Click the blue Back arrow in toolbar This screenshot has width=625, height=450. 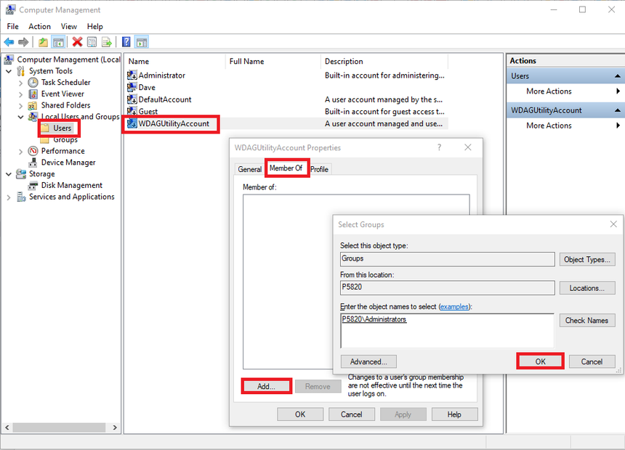(x=9, y=42)
